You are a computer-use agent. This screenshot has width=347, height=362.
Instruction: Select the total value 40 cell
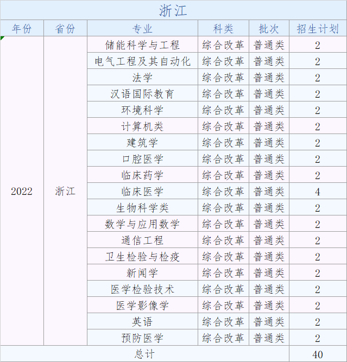point(318,354)
